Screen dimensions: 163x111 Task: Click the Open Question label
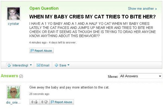click(x=44, y=8)
